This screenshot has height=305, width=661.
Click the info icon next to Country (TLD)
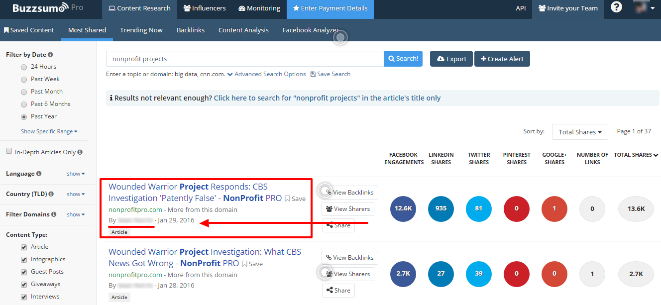click(x=51, y=194)
